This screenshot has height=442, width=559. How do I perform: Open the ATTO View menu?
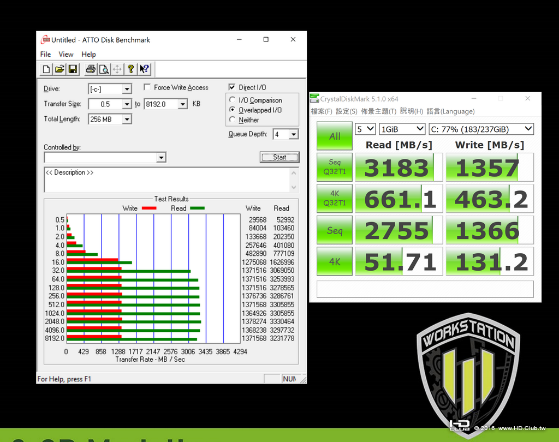pyautogui.click(x=66, y=54)
